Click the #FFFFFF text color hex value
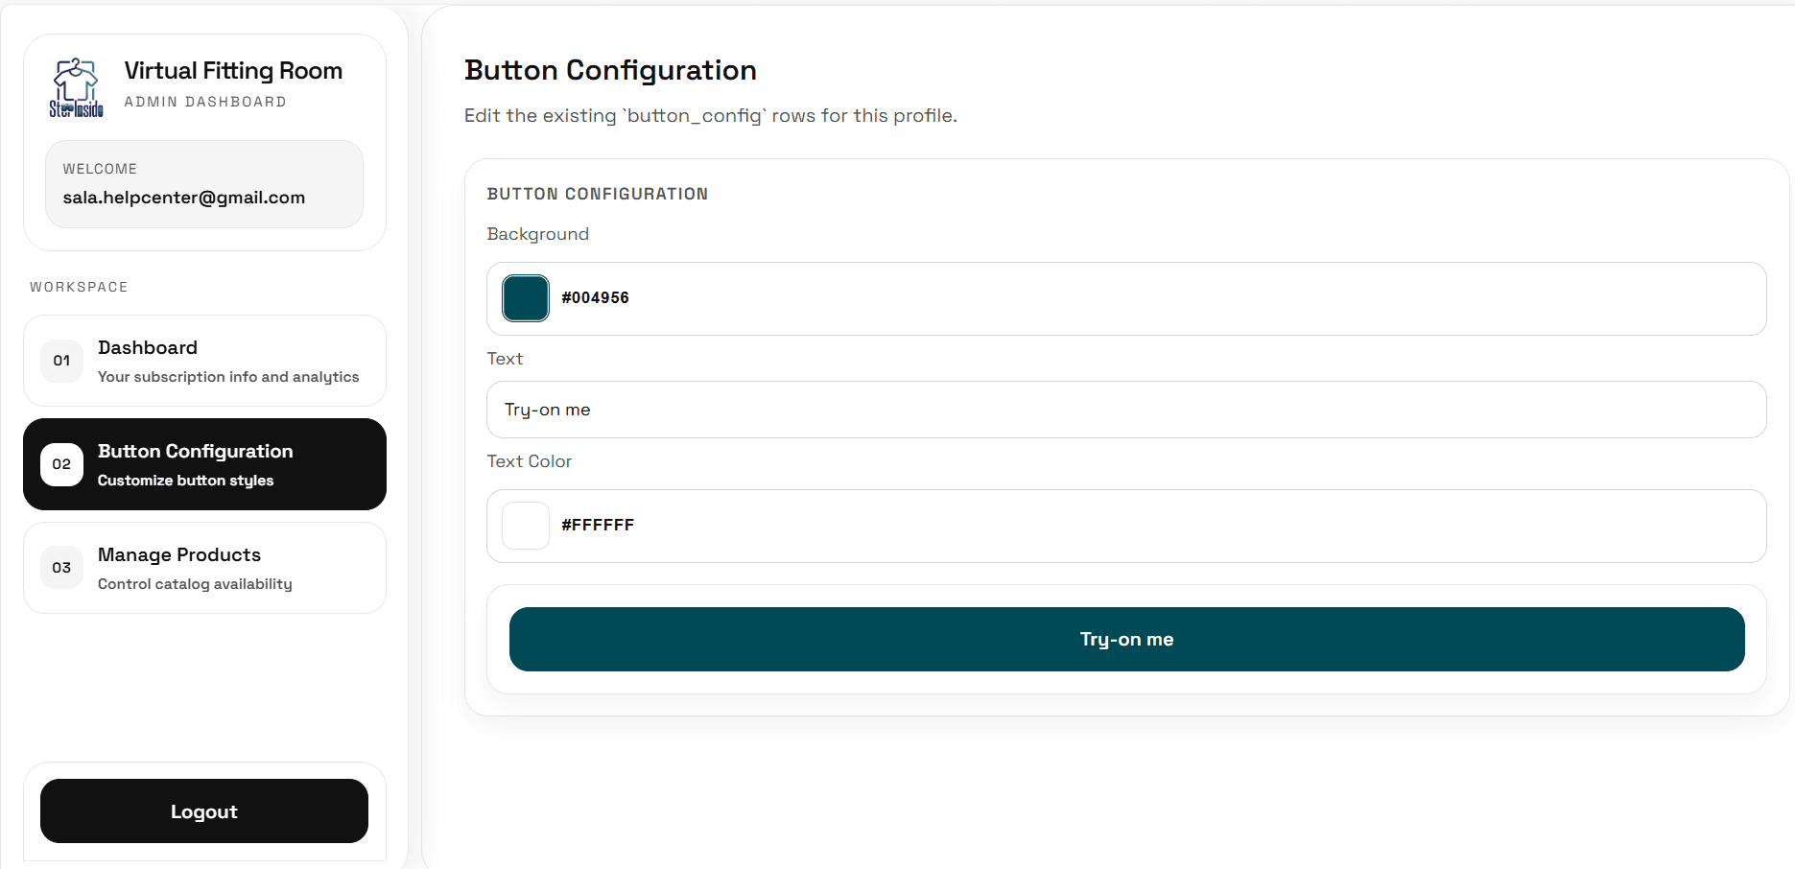 click(598, 526)
